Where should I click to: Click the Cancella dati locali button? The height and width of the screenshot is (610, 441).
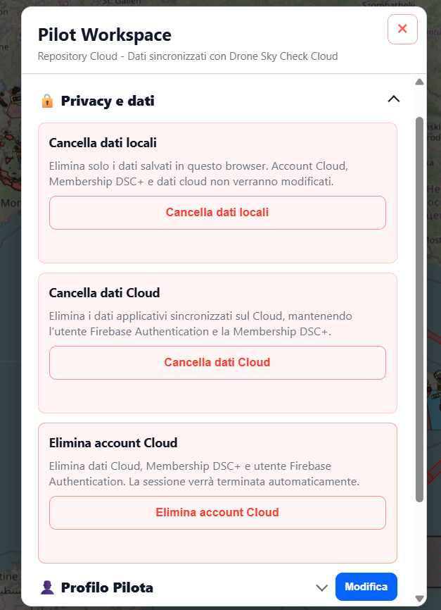tap(217, 213)
